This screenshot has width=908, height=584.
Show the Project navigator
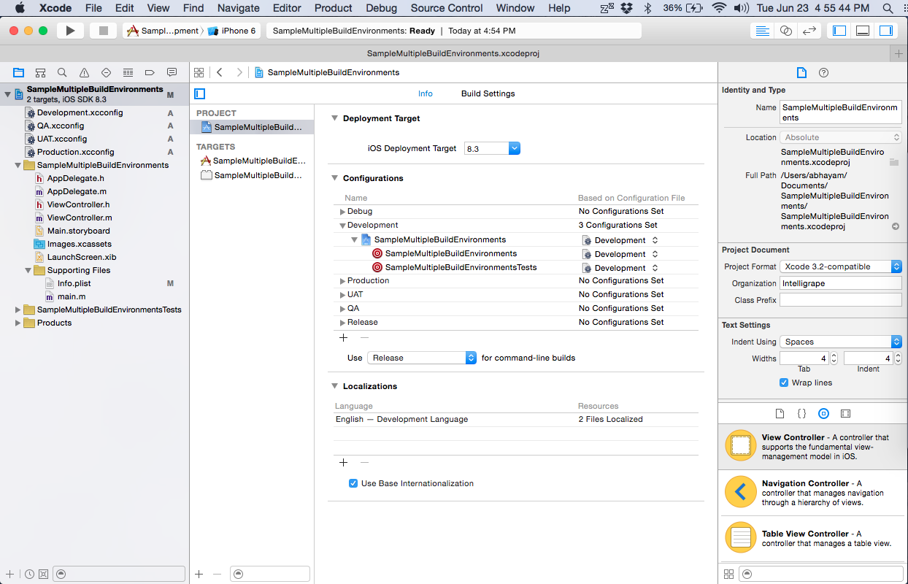[x=18, y=72]
